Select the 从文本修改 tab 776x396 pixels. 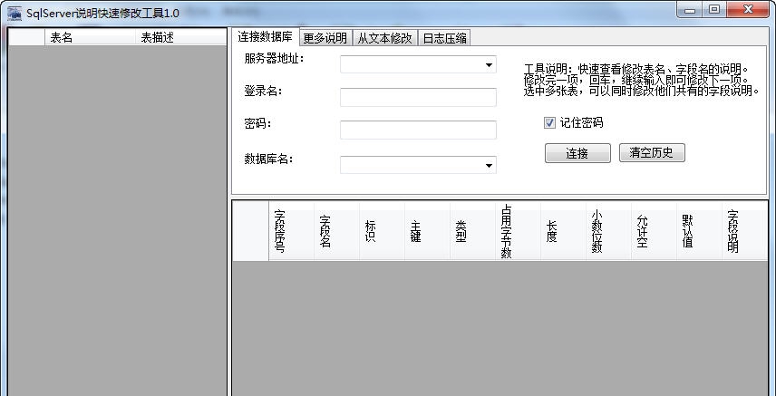tap(385, 38)
